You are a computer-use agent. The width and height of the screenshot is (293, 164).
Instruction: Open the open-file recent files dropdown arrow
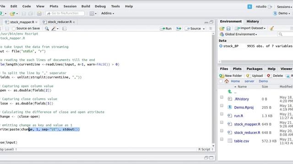click(17, 14)
